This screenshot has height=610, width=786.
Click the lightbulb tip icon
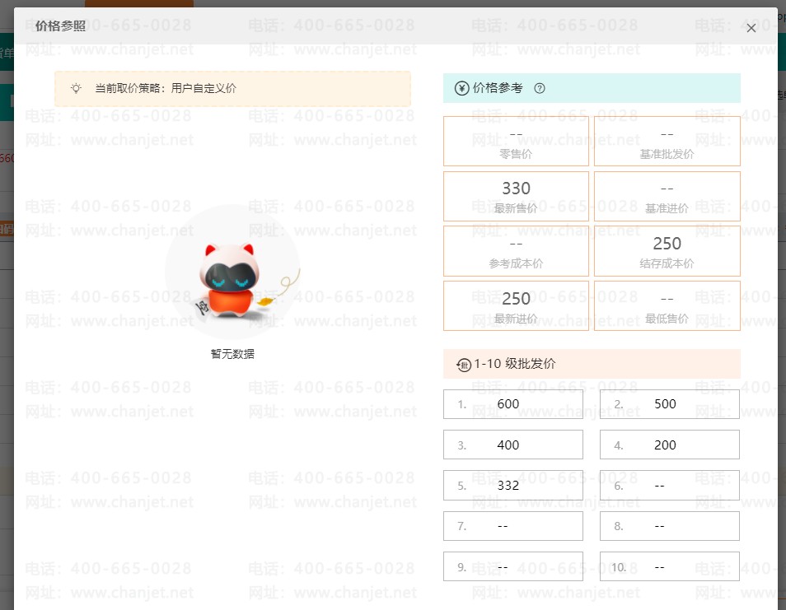coord(76,89)
